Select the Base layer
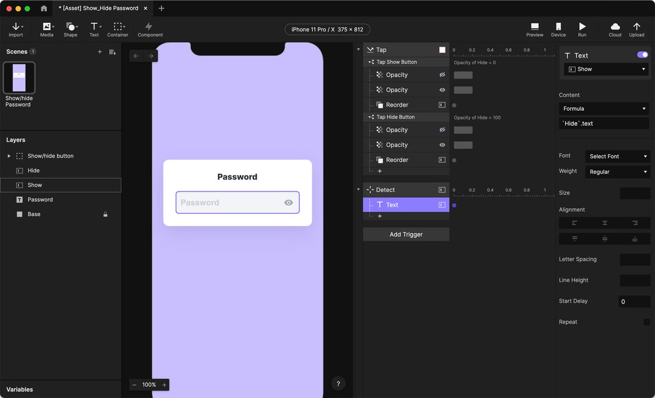 (60, 214)
